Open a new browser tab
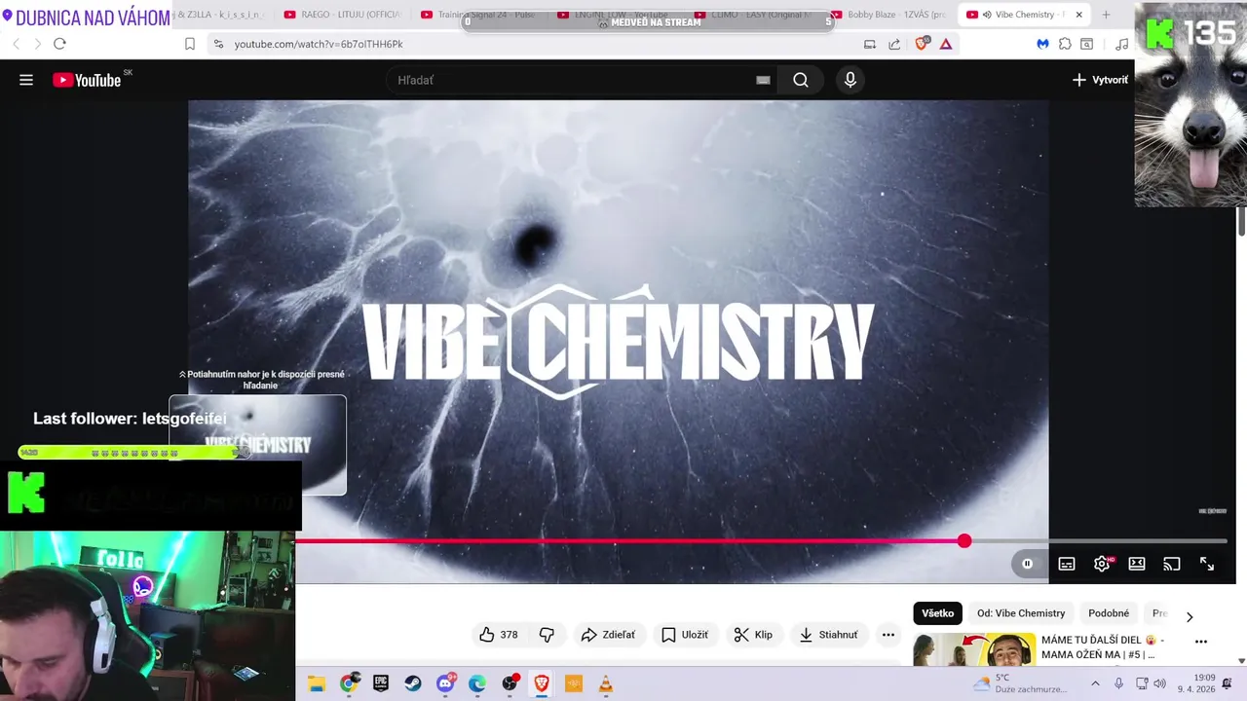 [1106, 15]
